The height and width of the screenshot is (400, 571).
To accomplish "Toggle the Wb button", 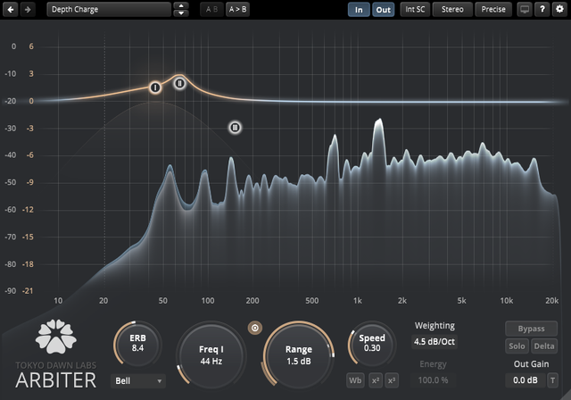I will 355,380.
